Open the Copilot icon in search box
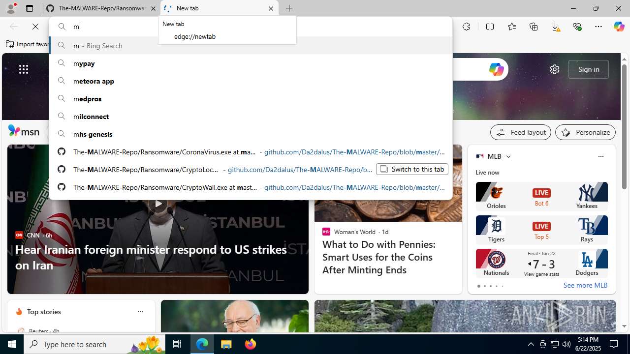630x354 pixels. tap(496, 69)
